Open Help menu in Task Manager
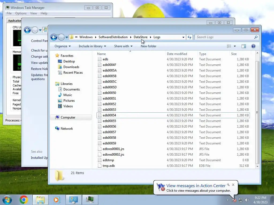The height and width of the screenshot is (205, 274). [44, 13]
